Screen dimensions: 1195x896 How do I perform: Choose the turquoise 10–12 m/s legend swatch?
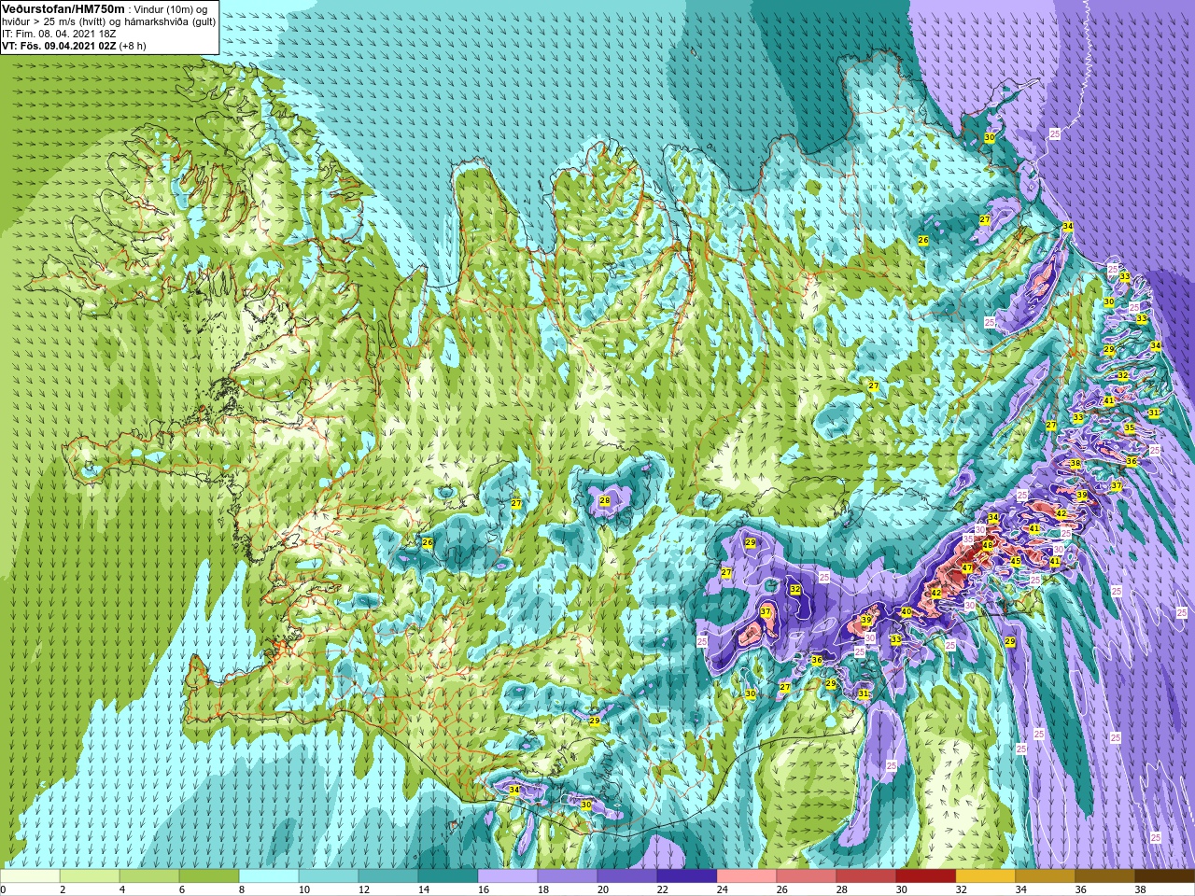(329, 876)
